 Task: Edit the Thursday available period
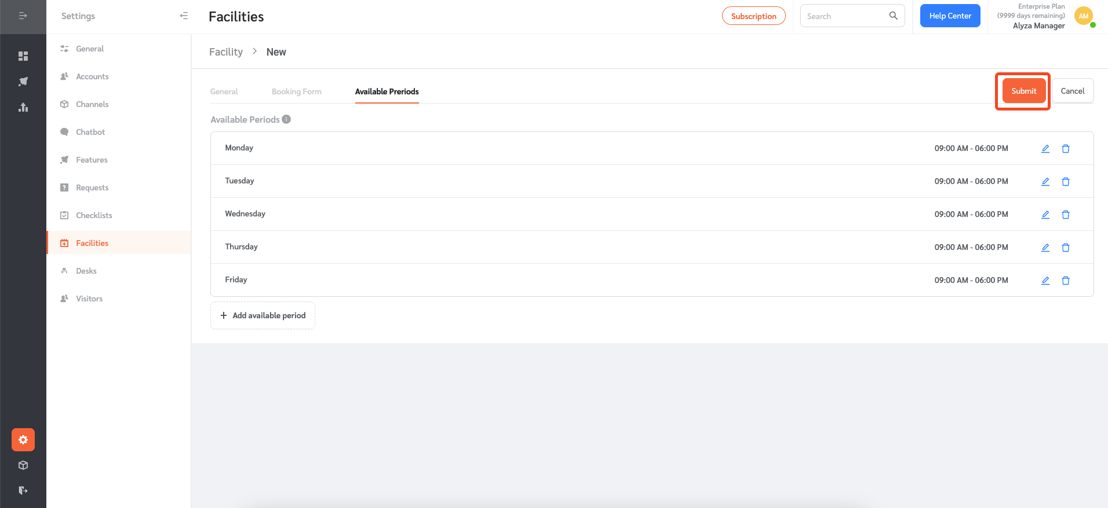pyautogui.click(x=1045, y=248)
